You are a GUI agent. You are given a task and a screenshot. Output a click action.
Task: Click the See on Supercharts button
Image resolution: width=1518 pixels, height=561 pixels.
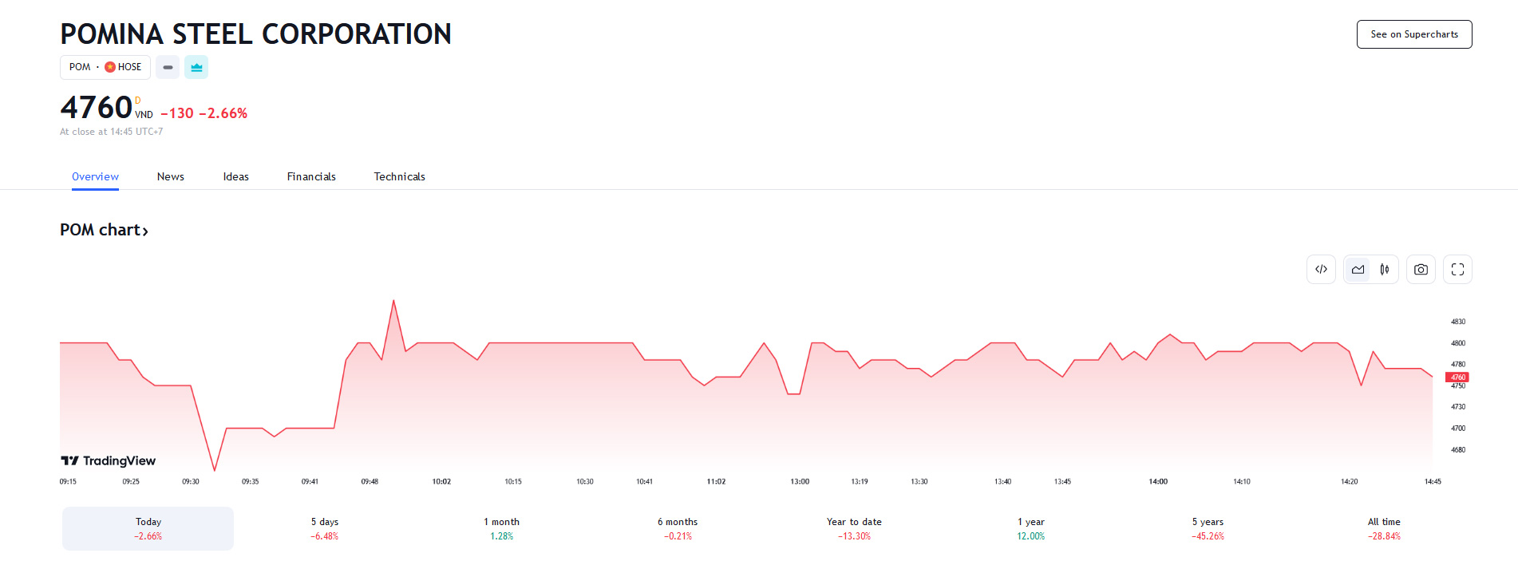pyautogui.click(x=1413, y=34)
